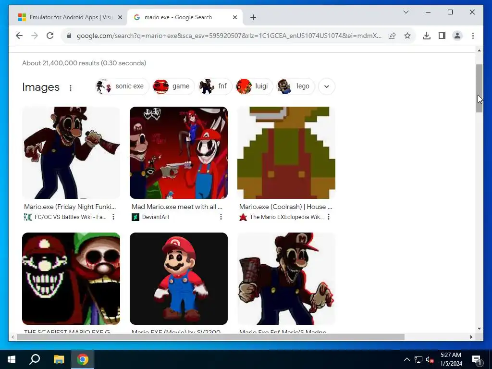Click the Images section heading
The height and width of the screenshot is (369, 492).
click(41, 87)
